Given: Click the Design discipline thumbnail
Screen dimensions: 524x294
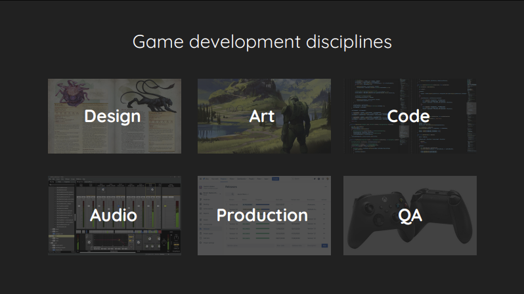Looking at the screenshot, I should pos(115,116).
